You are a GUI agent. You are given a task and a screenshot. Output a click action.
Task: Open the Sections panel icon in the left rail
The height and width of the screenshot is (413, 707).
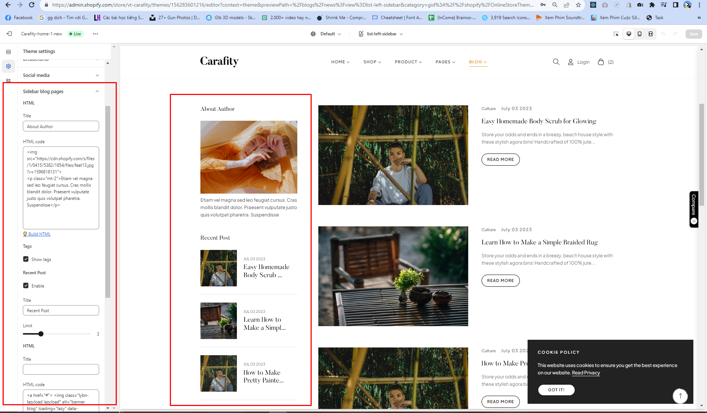[x=8, y=52]
